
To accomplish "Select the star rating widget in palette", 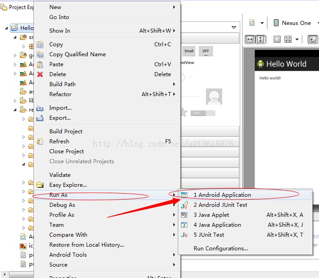I will (x=184, y=112).
